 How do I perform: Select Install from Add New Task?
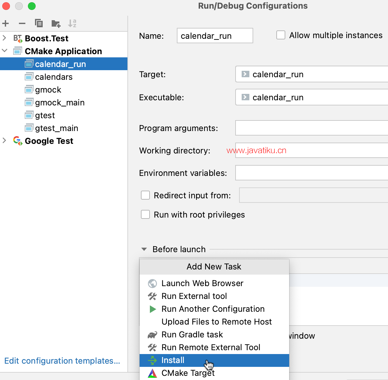pos(214,360)
